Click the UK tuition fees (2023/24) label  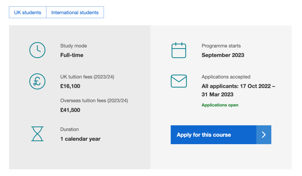point(87,77)
